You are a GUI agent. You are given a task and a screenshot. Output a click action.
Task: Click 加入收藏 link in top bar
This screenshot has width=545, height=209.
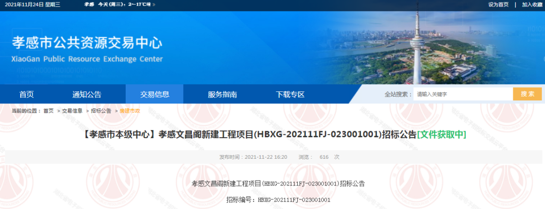[532, 5]
